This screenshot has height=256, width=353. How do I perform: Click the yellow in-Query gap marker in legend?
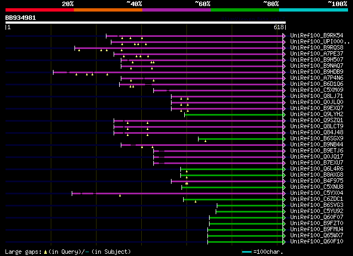click(x=45, y=252)
